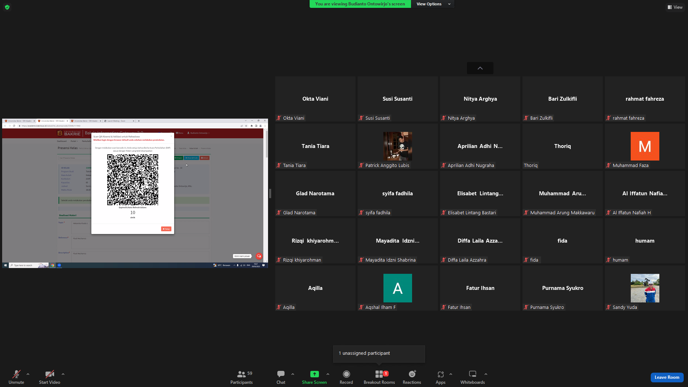Click the red Tutup button in QR dialog
688x387 pixels.
pos(166,229)
